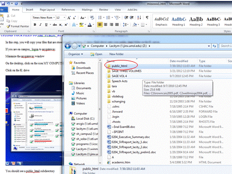The height and width of the screenshot is (174, 232).
Task: Open the multilevel list dropdown
Action: click(117, 17)
